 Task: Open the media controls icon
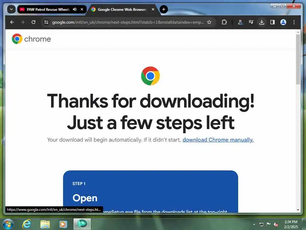point(251,22)
